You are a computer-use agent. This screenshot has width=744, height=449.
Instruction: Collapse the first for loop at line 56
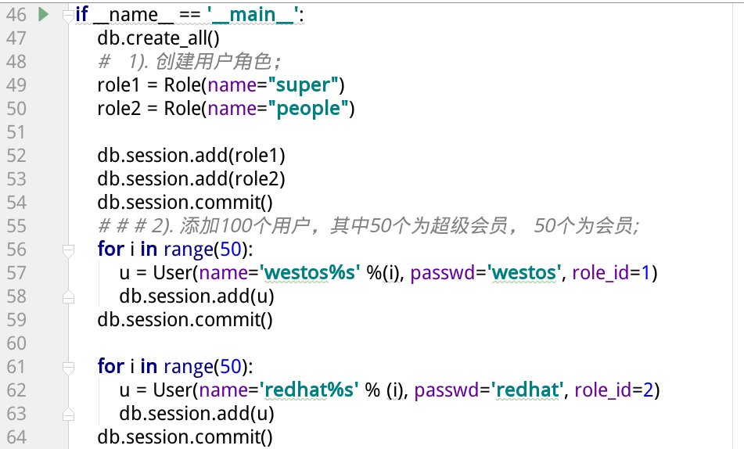(68, 250)
